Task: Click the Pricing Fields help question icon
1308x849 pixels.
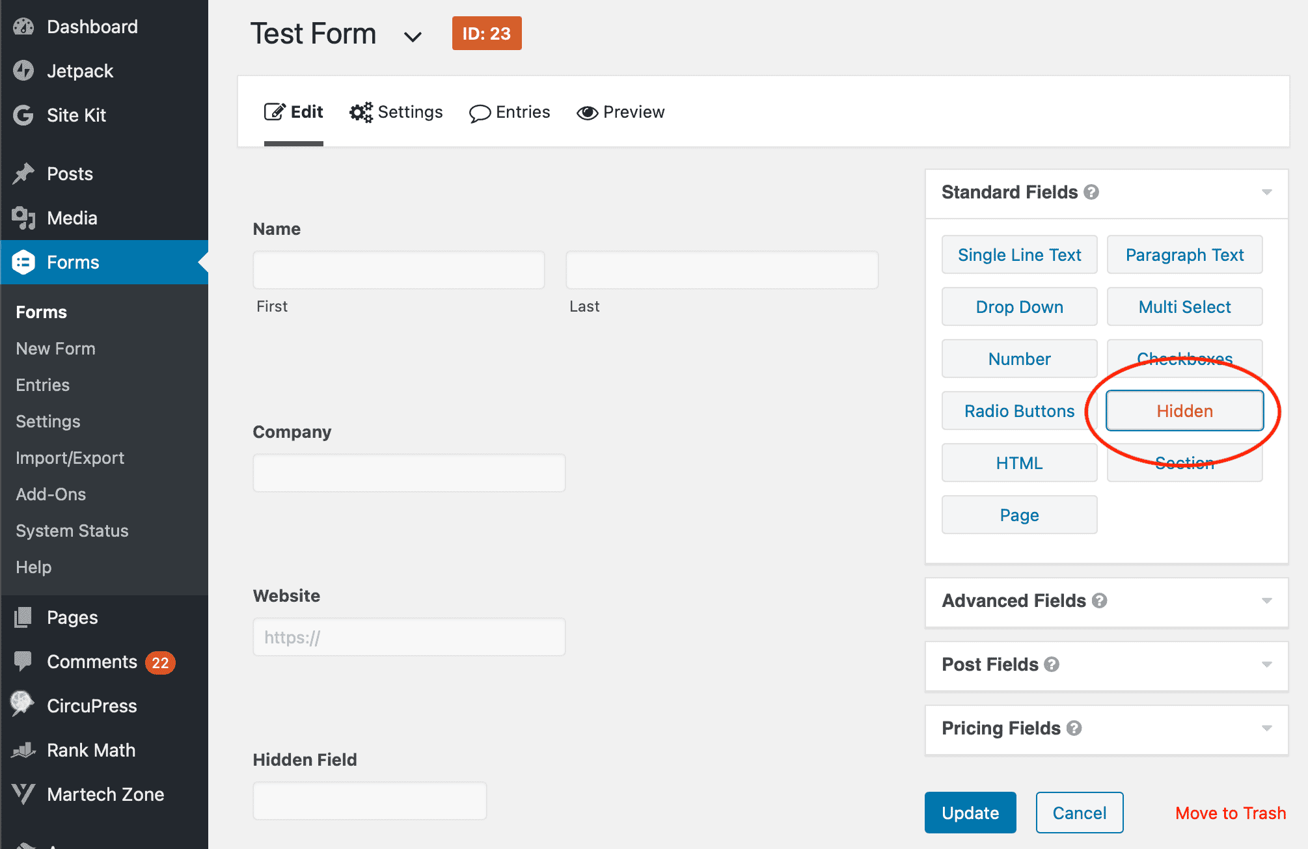Action: coord(1074,728)
